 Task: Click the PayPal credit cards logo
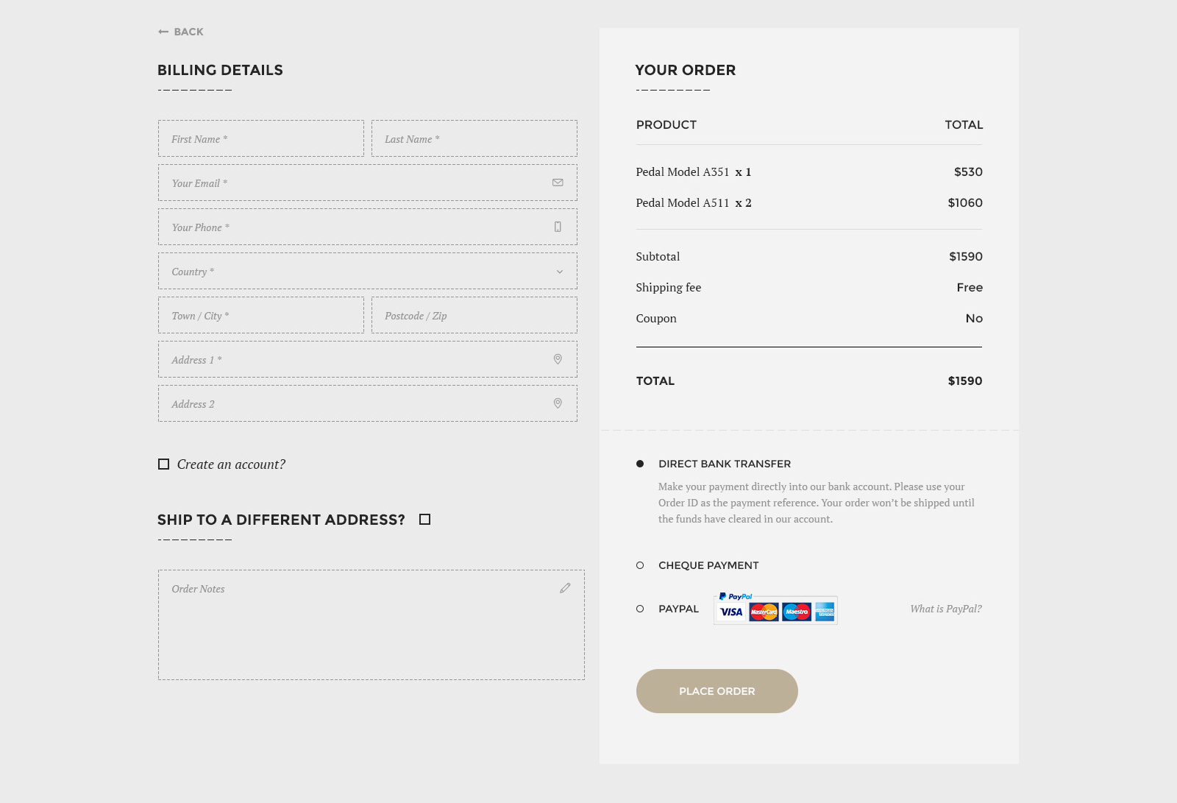point(775,609)
